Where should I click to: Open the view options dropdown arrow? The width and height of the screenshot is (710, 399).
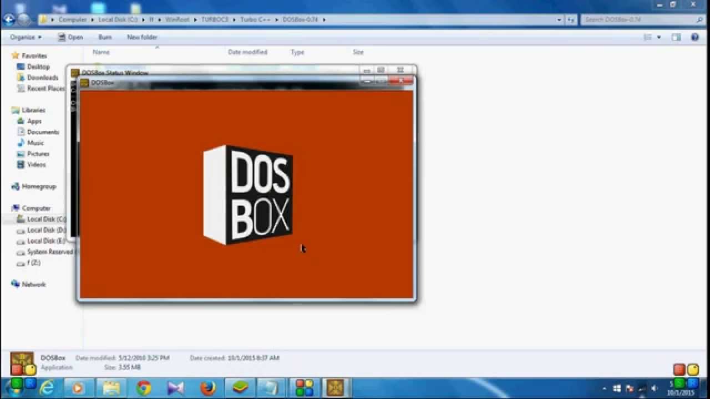point(659,37)
